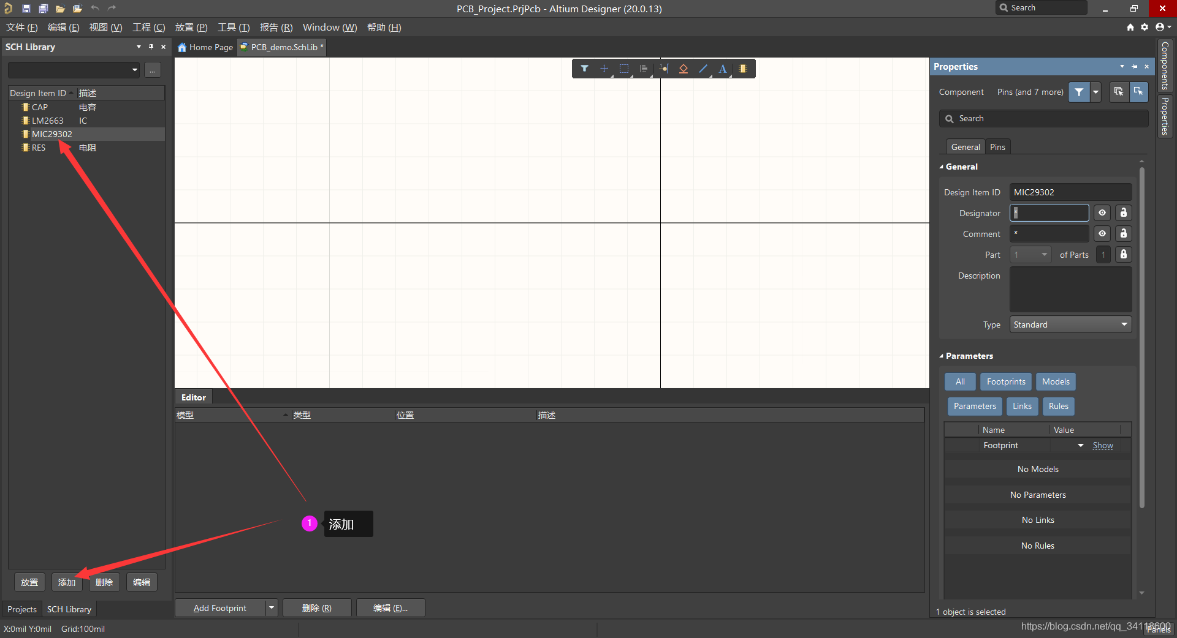Open the 文件 (F) menu
This screenshot has width=1177, height=638.
coord(22,28)
